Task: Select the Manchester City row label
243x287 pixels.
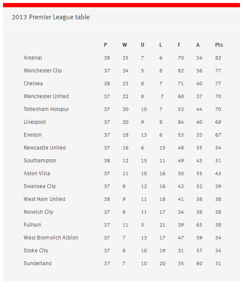Action: click(x=43, y=71)
